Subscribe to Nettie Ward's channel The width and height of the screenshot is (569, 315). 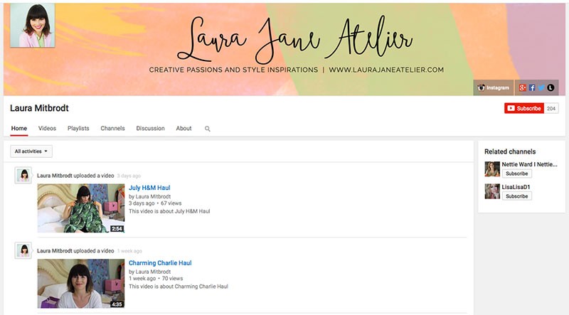click(x=516, y=173)
